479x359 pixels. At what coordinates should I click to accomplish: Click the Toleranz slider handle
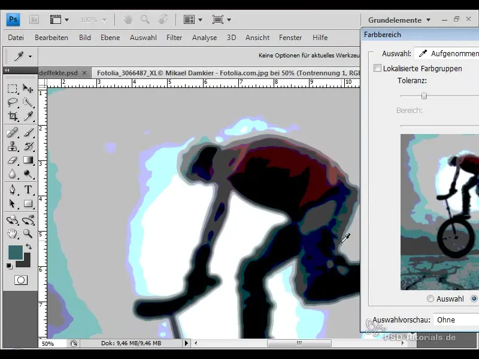click(424, 96)
